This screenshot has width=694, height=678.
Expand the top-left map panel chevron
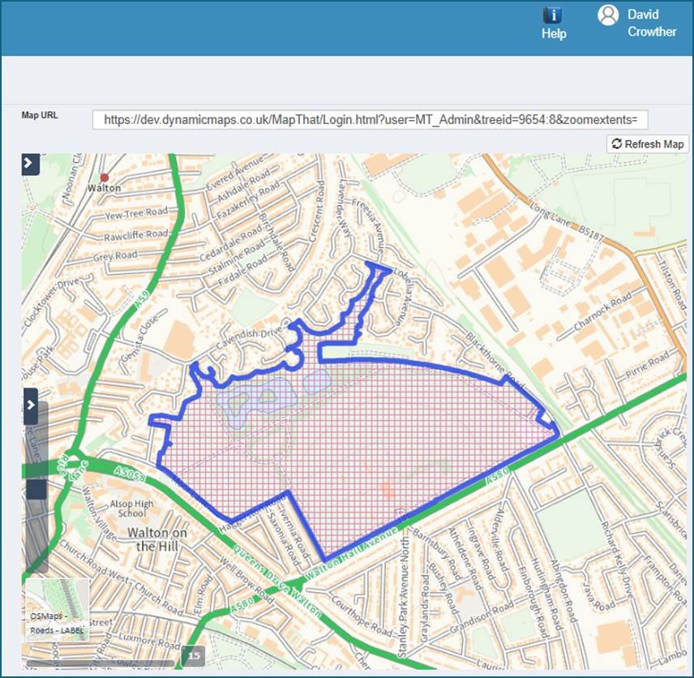[30, 163]
